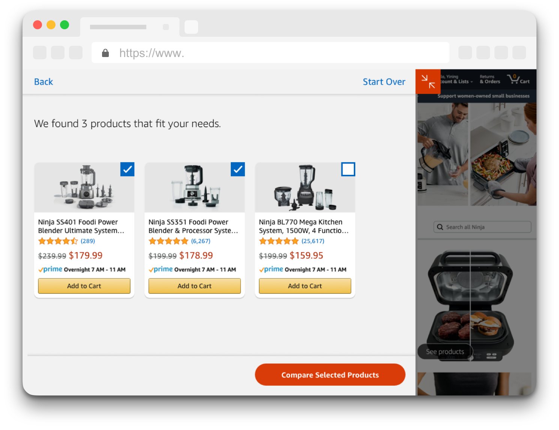The width and height of the screenshot is (559, 430).
Task: Click the star rating of Ninja BL770
Action: (279, 241)
